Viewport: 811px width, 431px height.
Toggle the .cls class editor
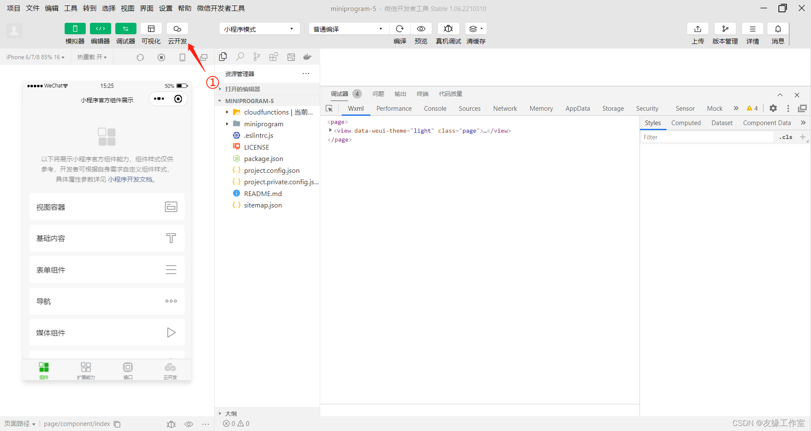tap(786, 137)
